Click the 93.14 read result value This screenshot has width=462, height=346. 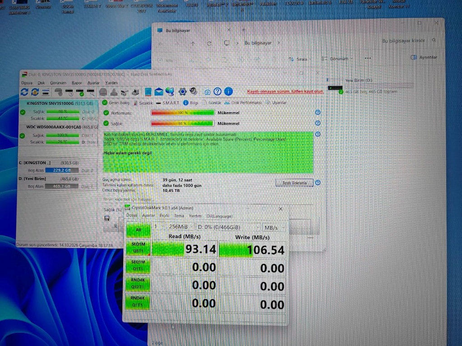(185, 249)
